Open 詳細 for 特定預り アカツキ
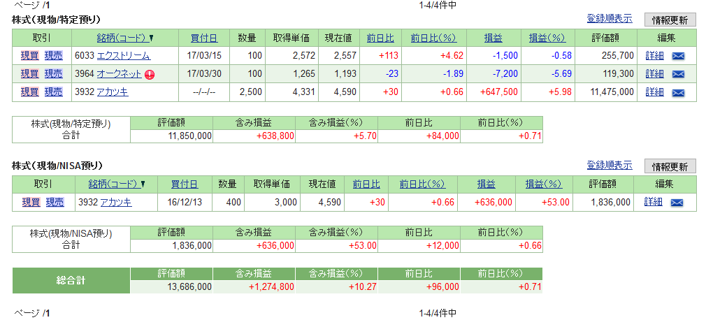The height and width of the screenshot is (320, 706). point(654,92)
